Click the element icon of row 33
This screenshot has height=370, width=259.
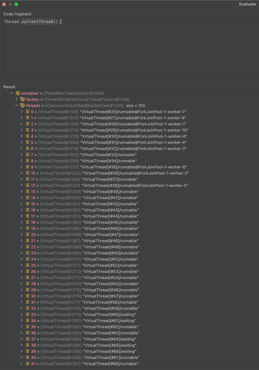[x=28, y=315]
